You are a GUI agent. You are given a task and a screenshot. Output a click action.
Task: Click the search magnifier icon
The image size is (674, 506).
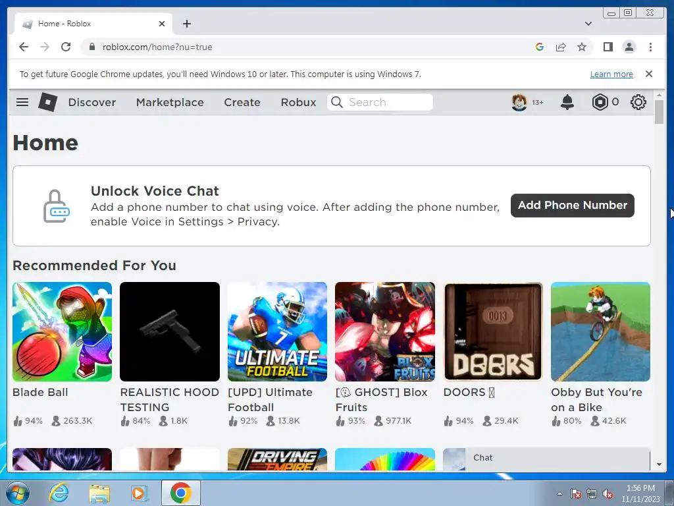337,102
